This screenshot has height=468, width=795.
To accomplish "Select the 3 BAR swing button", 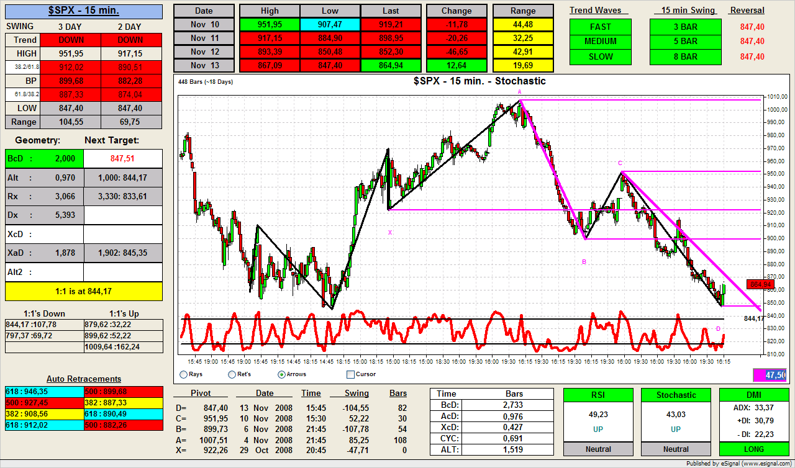I will (x=685, y=27).
